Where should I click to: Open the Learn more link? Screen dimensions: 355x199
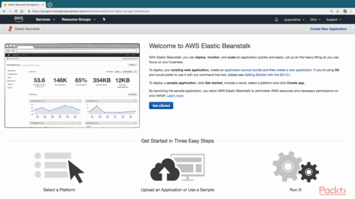pos(175,96)
